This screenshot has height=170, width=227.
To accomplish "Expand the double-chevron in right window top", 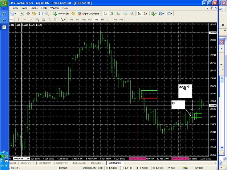I will [x=223, y=25].
